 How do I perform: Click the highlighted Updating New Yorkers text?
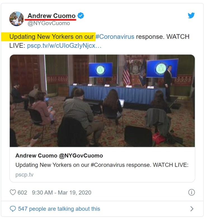pyautogui.click(x=52, y=37)
